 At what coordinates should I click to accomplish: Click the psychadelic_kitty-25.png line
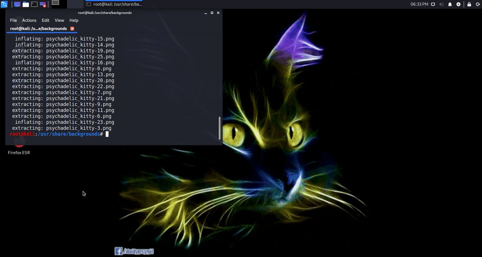coord(63,57)
